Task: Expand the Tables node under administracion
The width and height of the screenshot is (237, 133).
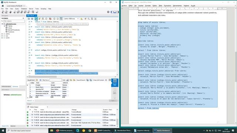Action: pyautogui.click(x=4, y=26)
